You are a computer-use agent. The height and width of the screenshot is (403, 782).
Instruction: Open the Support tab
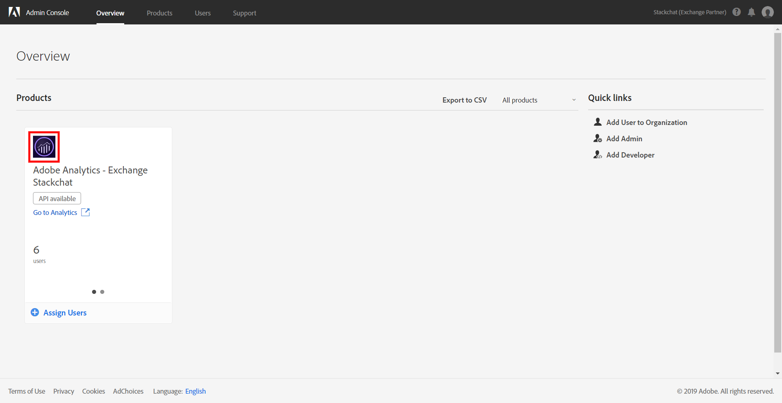(x=245, y=13)
